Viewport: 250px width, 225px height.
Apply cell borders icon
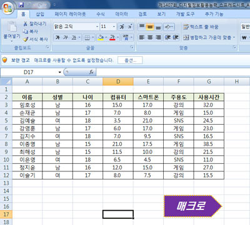87,37
